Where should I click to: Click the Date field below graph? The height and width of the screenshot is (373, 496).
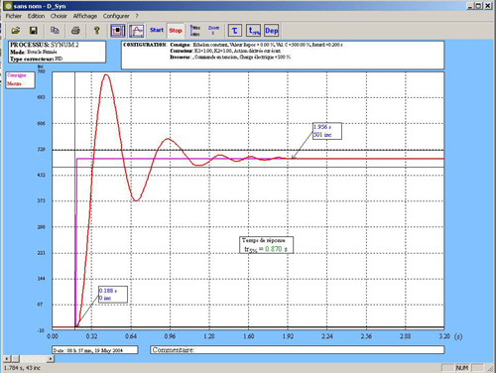[x=95, y=350]
